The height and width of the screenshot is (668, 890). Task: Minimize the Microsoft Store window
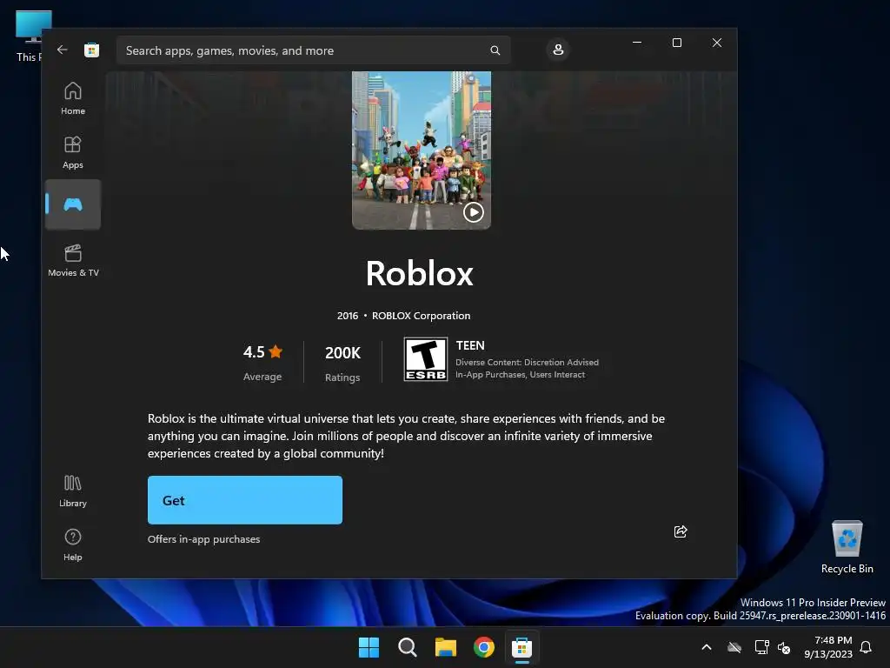[x=637, y=43]
